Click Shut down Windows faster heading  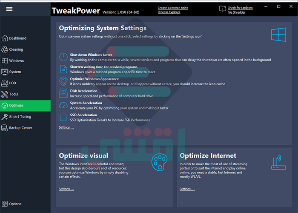[91, 55]
